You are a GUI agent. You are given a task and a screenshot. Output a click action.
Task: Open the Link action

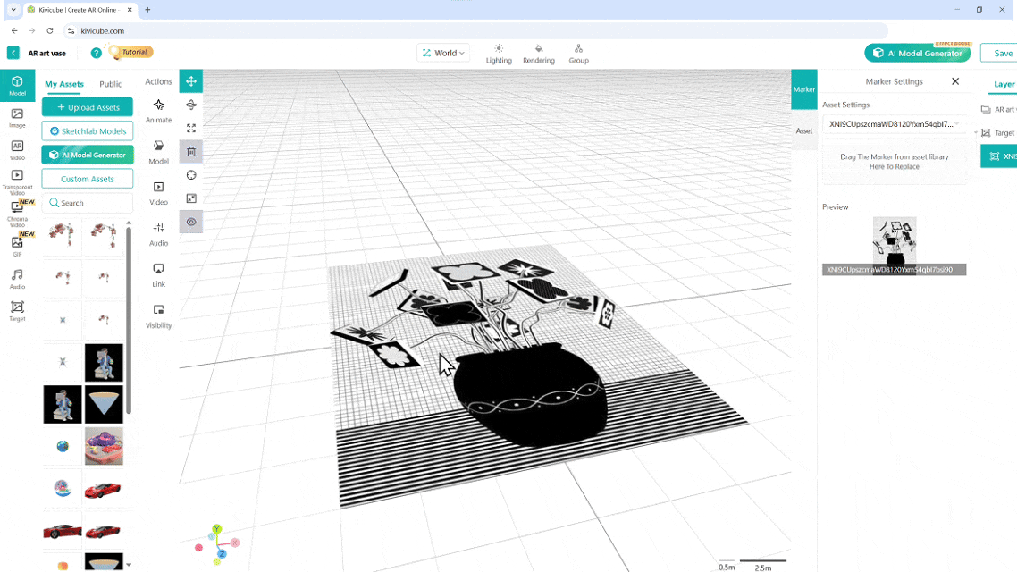158,275
